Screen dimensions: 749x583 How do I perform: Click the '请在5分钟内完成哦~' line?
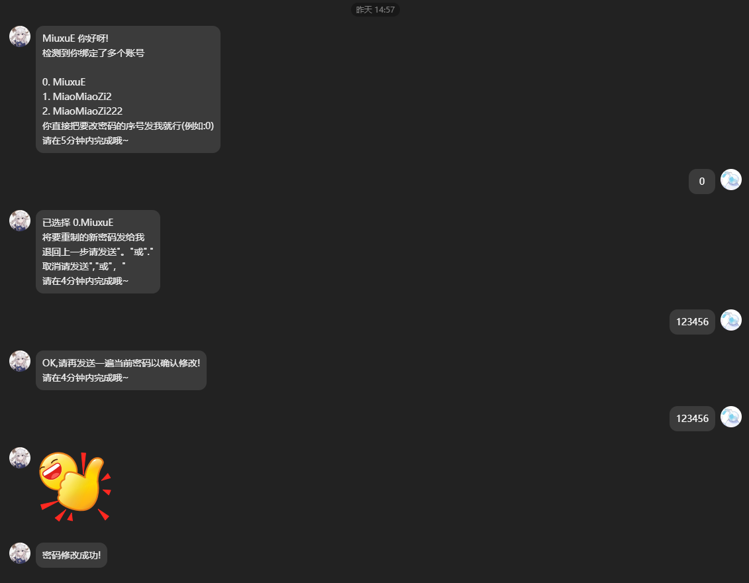tap(85, 140)
